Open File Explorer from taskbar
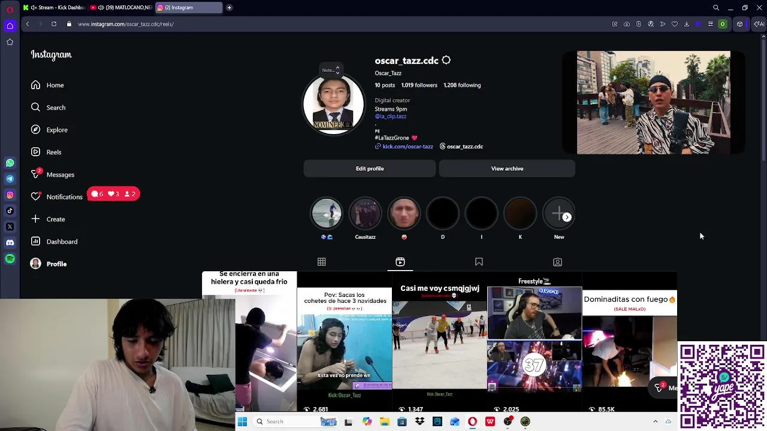 click(x=384, y=421)
